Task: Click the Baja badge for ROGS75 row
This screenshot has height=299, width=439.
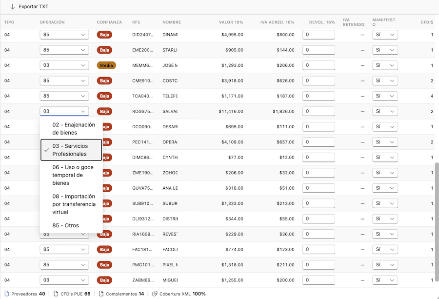Action: 104,111
